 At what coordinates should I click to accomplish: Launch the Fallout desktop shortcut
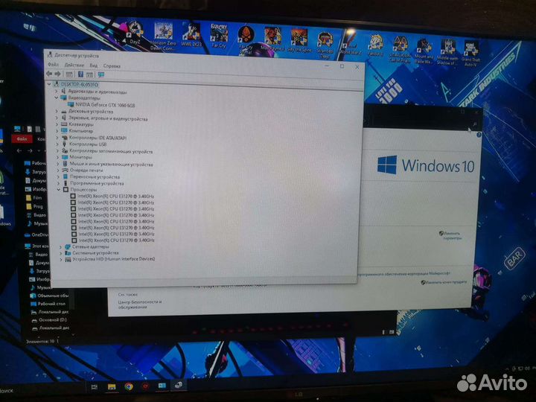pos(375,45)
